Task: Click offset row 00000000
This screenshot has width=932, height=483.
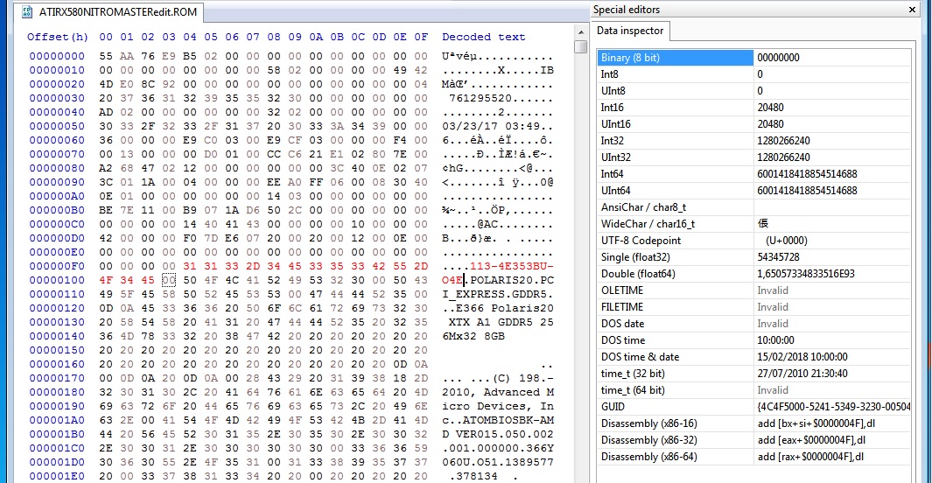Action: point(57,56)
